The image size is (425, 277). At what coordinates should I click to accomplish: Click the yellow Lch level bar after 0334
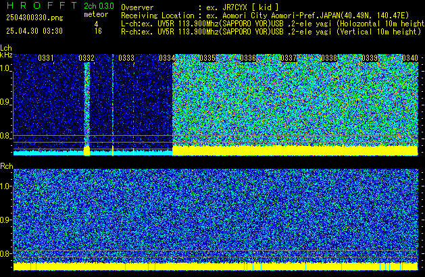click(x=295, y=151)
